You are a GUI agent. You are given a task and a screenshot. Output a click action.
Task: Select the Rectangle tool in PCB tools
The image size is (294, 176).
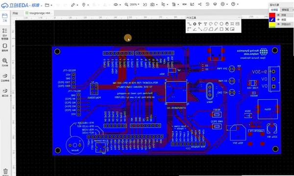point(221,29)
